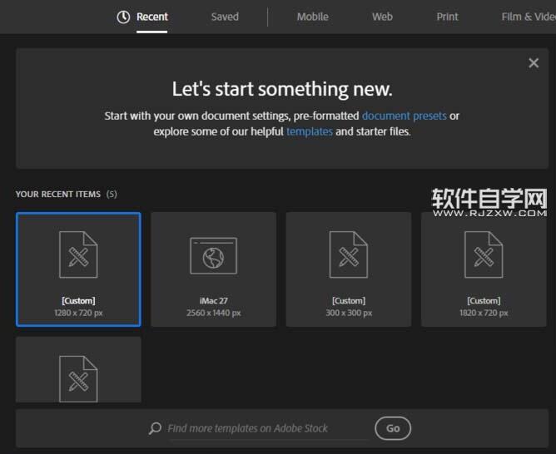Click the 'YOUR RECENT ITEMS' heading
The image size is (556, 454).
[x=58, y=194]
